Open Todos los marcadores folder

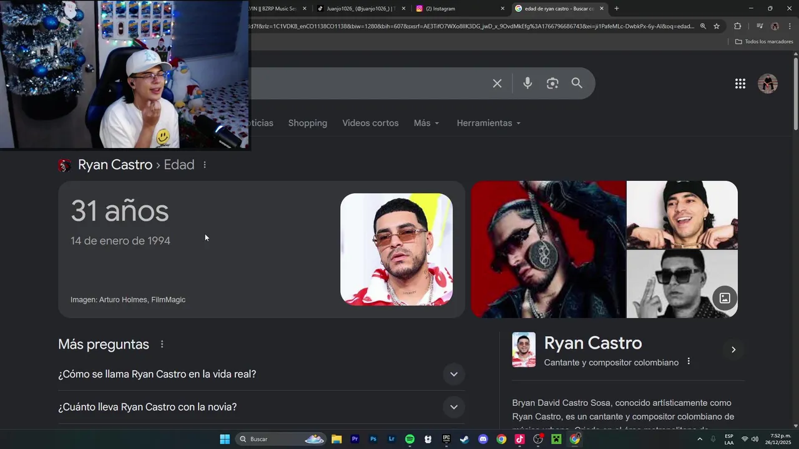click(764, 42)
